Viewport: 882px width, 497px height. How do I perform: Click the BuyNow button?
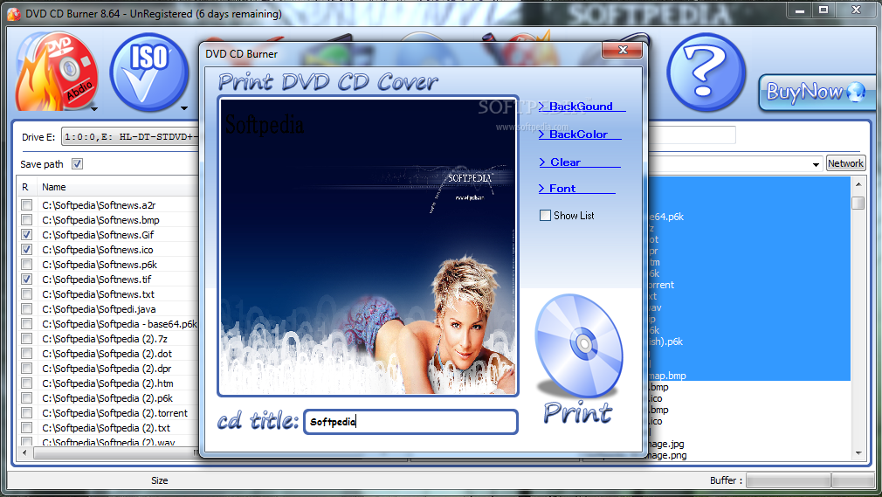click(x=817, y=92)
